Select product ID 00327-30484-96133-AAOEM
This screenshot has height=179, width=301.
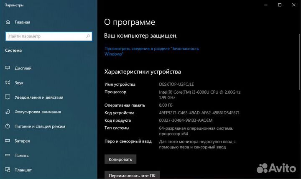(x=186, y=120)
